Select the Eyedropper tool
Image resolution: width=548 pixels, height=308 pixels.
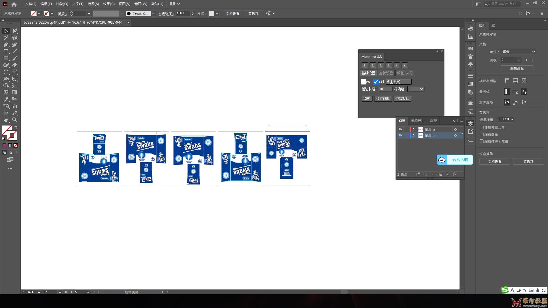[x=6, y=99]
